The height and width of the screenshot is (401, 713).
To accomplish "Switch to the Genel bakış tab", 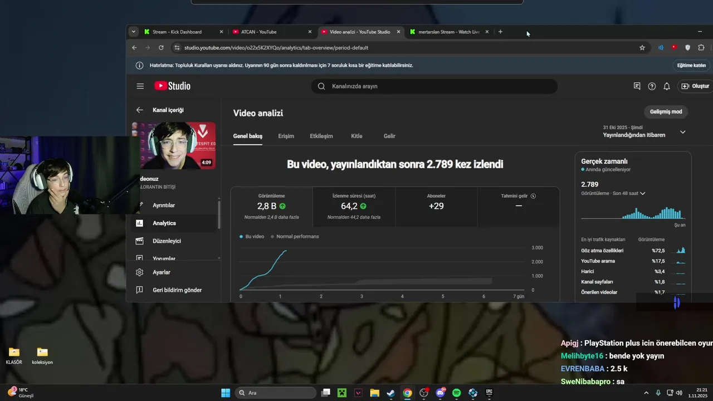I will (x=248, y=136).
